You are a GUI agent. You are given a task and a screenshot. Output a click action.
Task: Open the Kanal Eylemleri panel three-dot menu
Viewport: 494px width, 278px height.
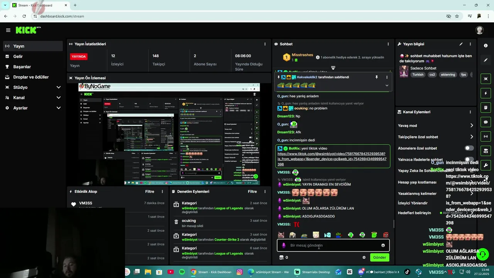coord(470,112)
